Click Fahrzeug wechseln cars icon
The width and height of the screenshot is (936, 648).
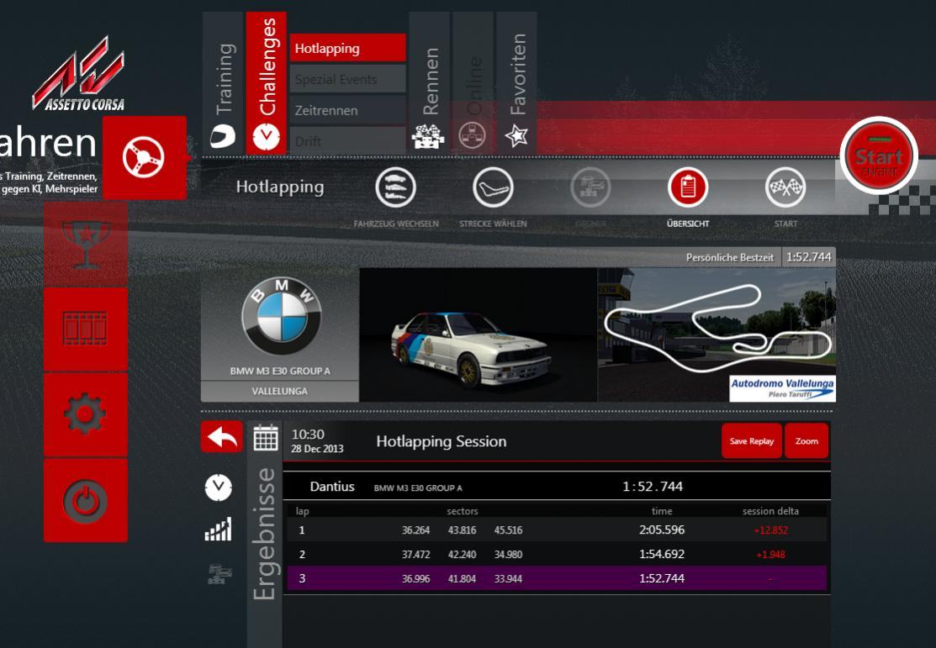pos(395,187)
